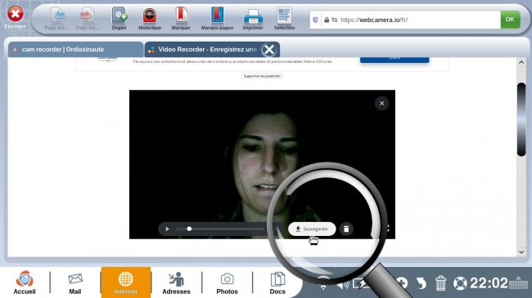Open a new tab with Onglet
The height and width of the screenshot is (298, 532).
[119, 19]
